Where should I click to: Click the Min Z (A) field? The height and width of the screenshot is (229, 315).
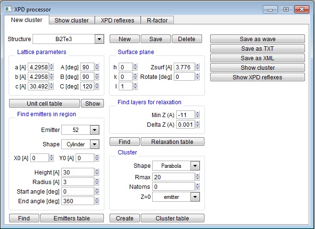point(185,115)
